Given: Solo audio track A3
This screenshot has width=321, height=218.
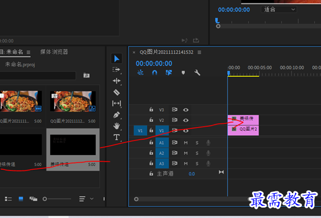Looking at the screenshot, I should (x=197, y=164).
